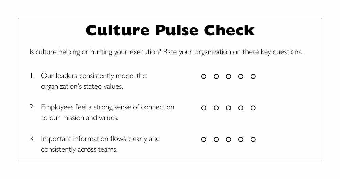Screen dimensions: 340x179
Task: Click the survey intro sentence about execution
Action: coord(166,52)
